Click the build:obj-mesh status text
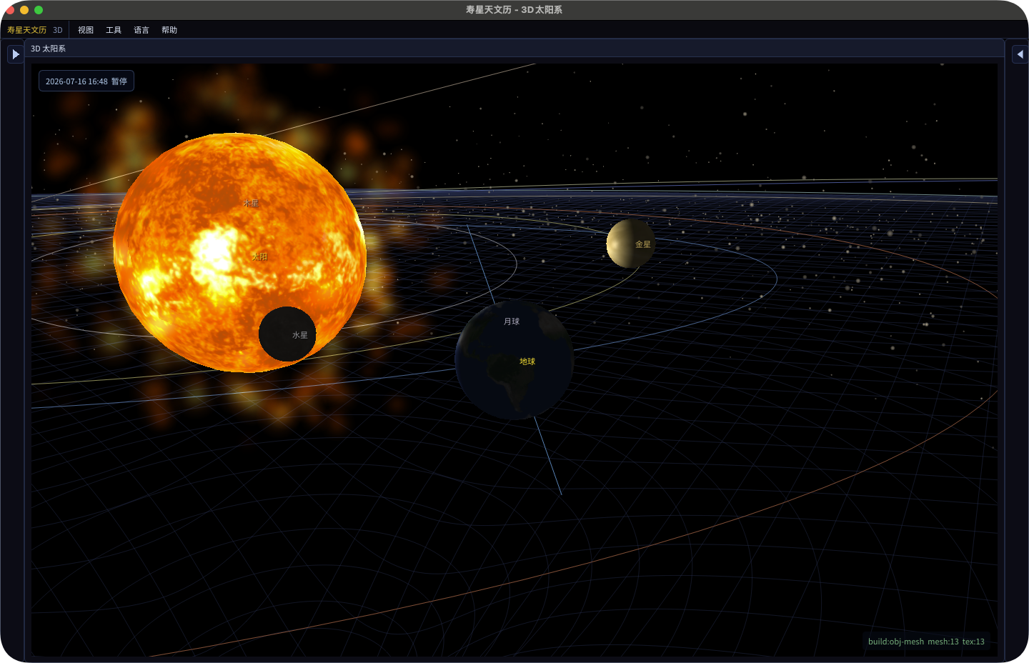1029x663 pixels. point(926,642)
